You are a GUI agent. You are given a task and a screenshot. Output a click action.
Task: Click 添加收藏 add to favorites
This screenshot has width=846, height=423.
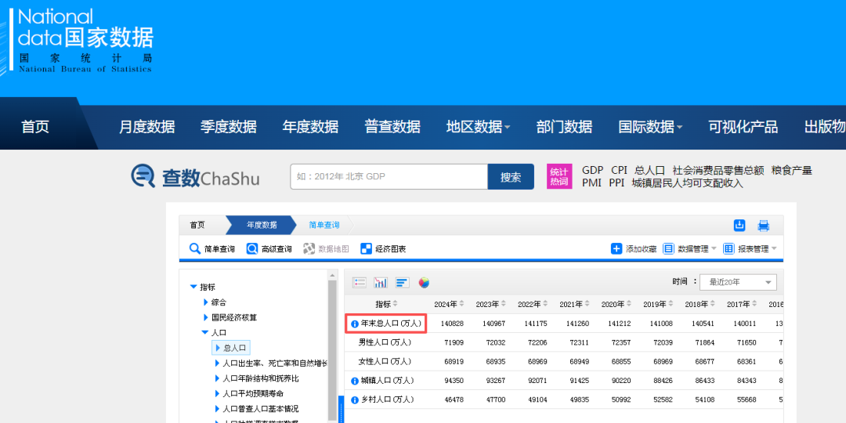point(634,249)
